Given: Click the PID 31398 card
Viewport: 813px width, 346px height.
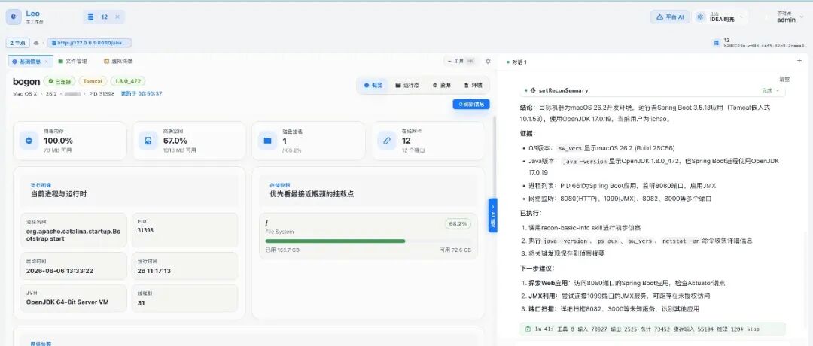Looking at the screenshot, I should pyautogui.click(x=184, y=230).
